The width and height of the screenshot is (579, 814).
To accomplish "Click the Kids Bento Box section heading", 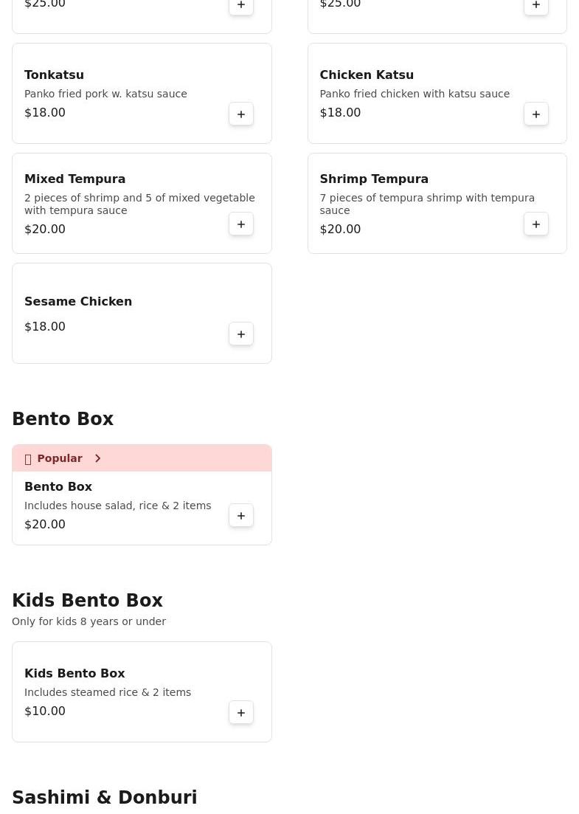I will pos(87,601).
